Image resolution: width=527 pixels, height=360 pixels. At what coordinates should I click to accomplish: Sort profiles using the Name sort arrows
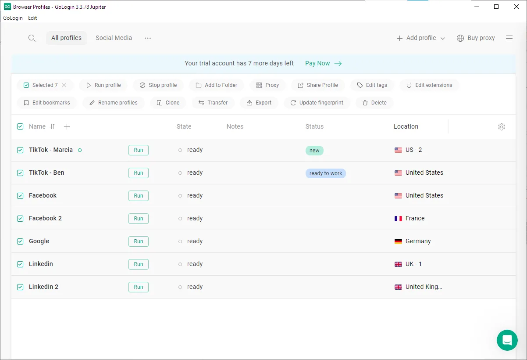(53, 126)
